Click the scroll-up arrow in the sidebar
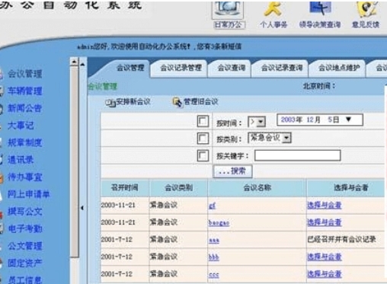The image size is (387, 284). pyautogui.click(x=74, y=62)
